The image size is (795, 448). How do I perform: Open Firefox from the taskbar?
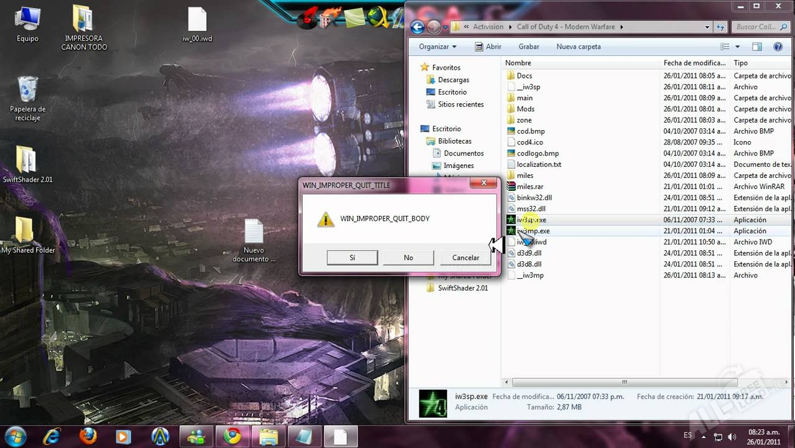(x=88, y=436)
